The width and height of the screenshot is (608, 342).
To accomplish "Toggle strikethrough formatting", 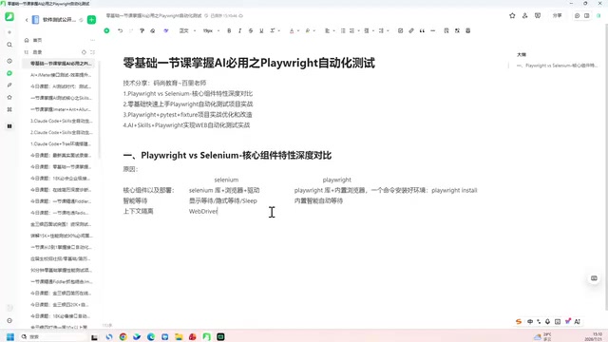I will 251,30.
